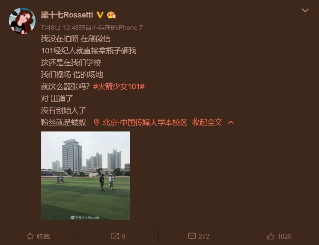View the 272 comments

click(204, 236)
